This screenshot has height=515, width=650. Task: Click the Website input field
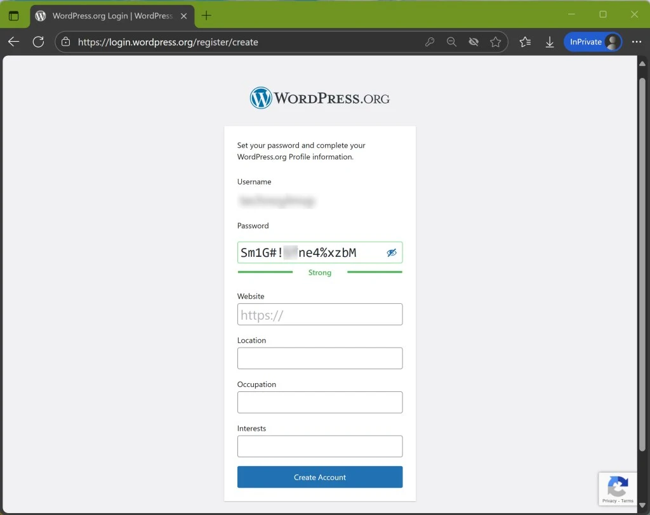pos(320,315)
